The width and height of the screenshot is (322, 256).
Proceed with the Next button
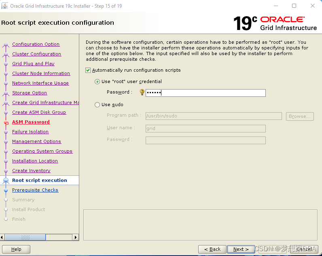tap(241, 249)
